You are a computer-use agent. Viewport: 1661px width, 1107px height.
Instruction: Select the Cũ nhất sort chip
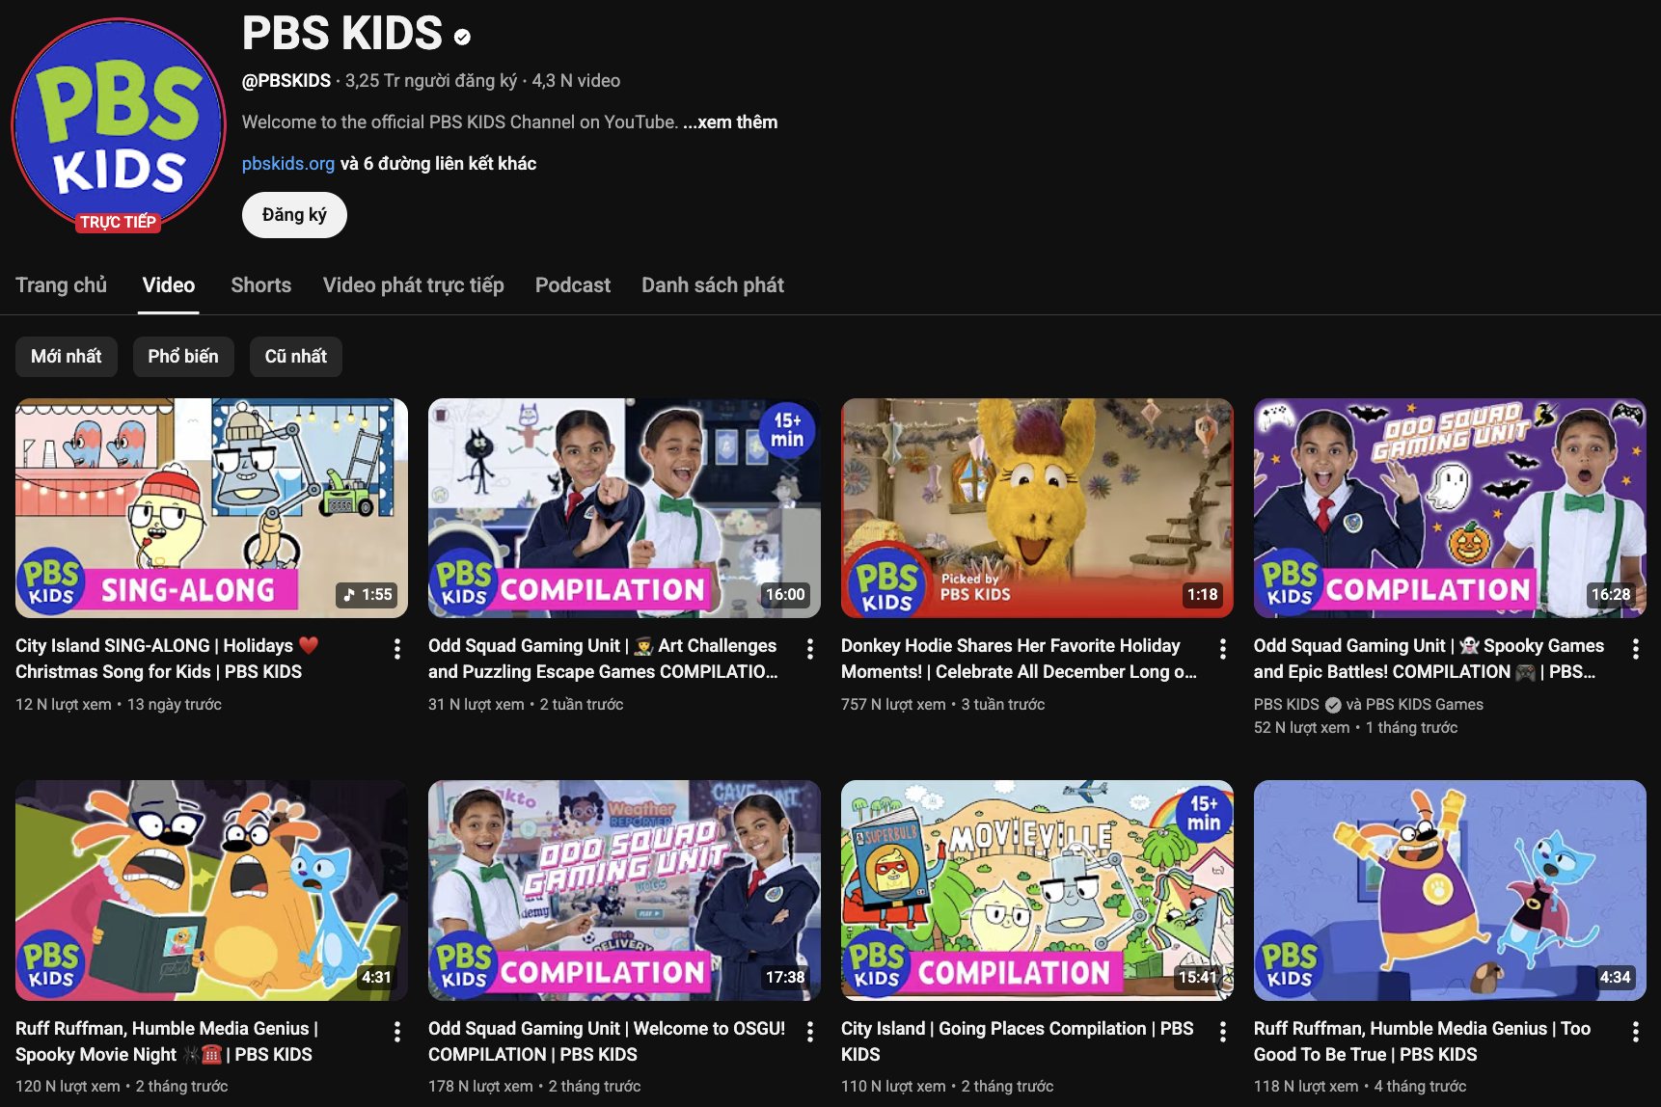[296, 357]
